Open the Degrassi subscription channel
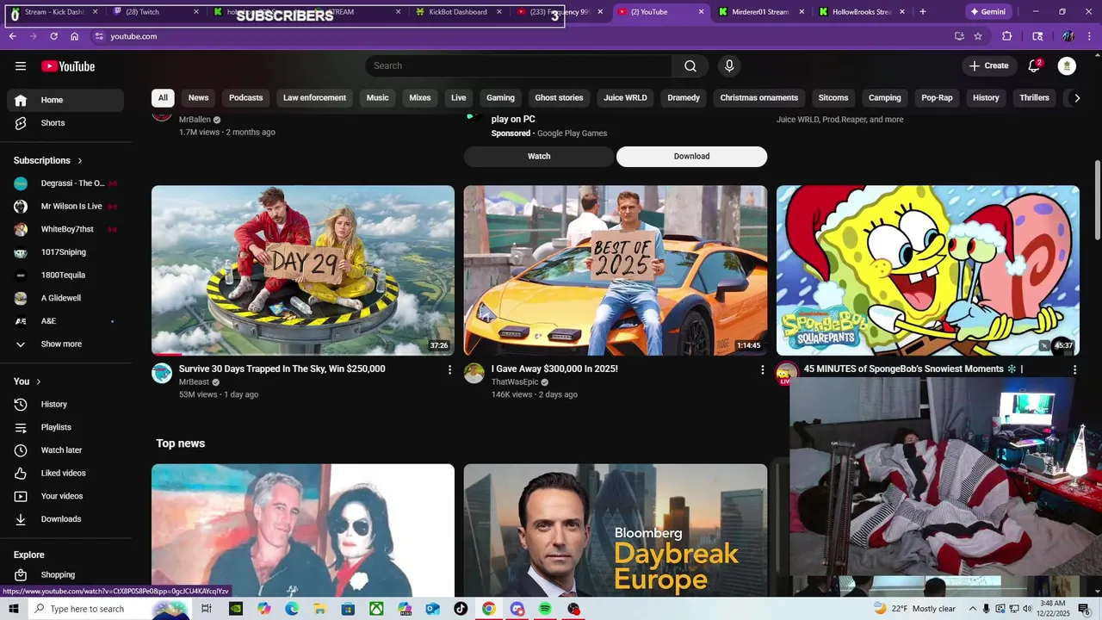This screenshot has width=1102, height=620. point(65,183)
